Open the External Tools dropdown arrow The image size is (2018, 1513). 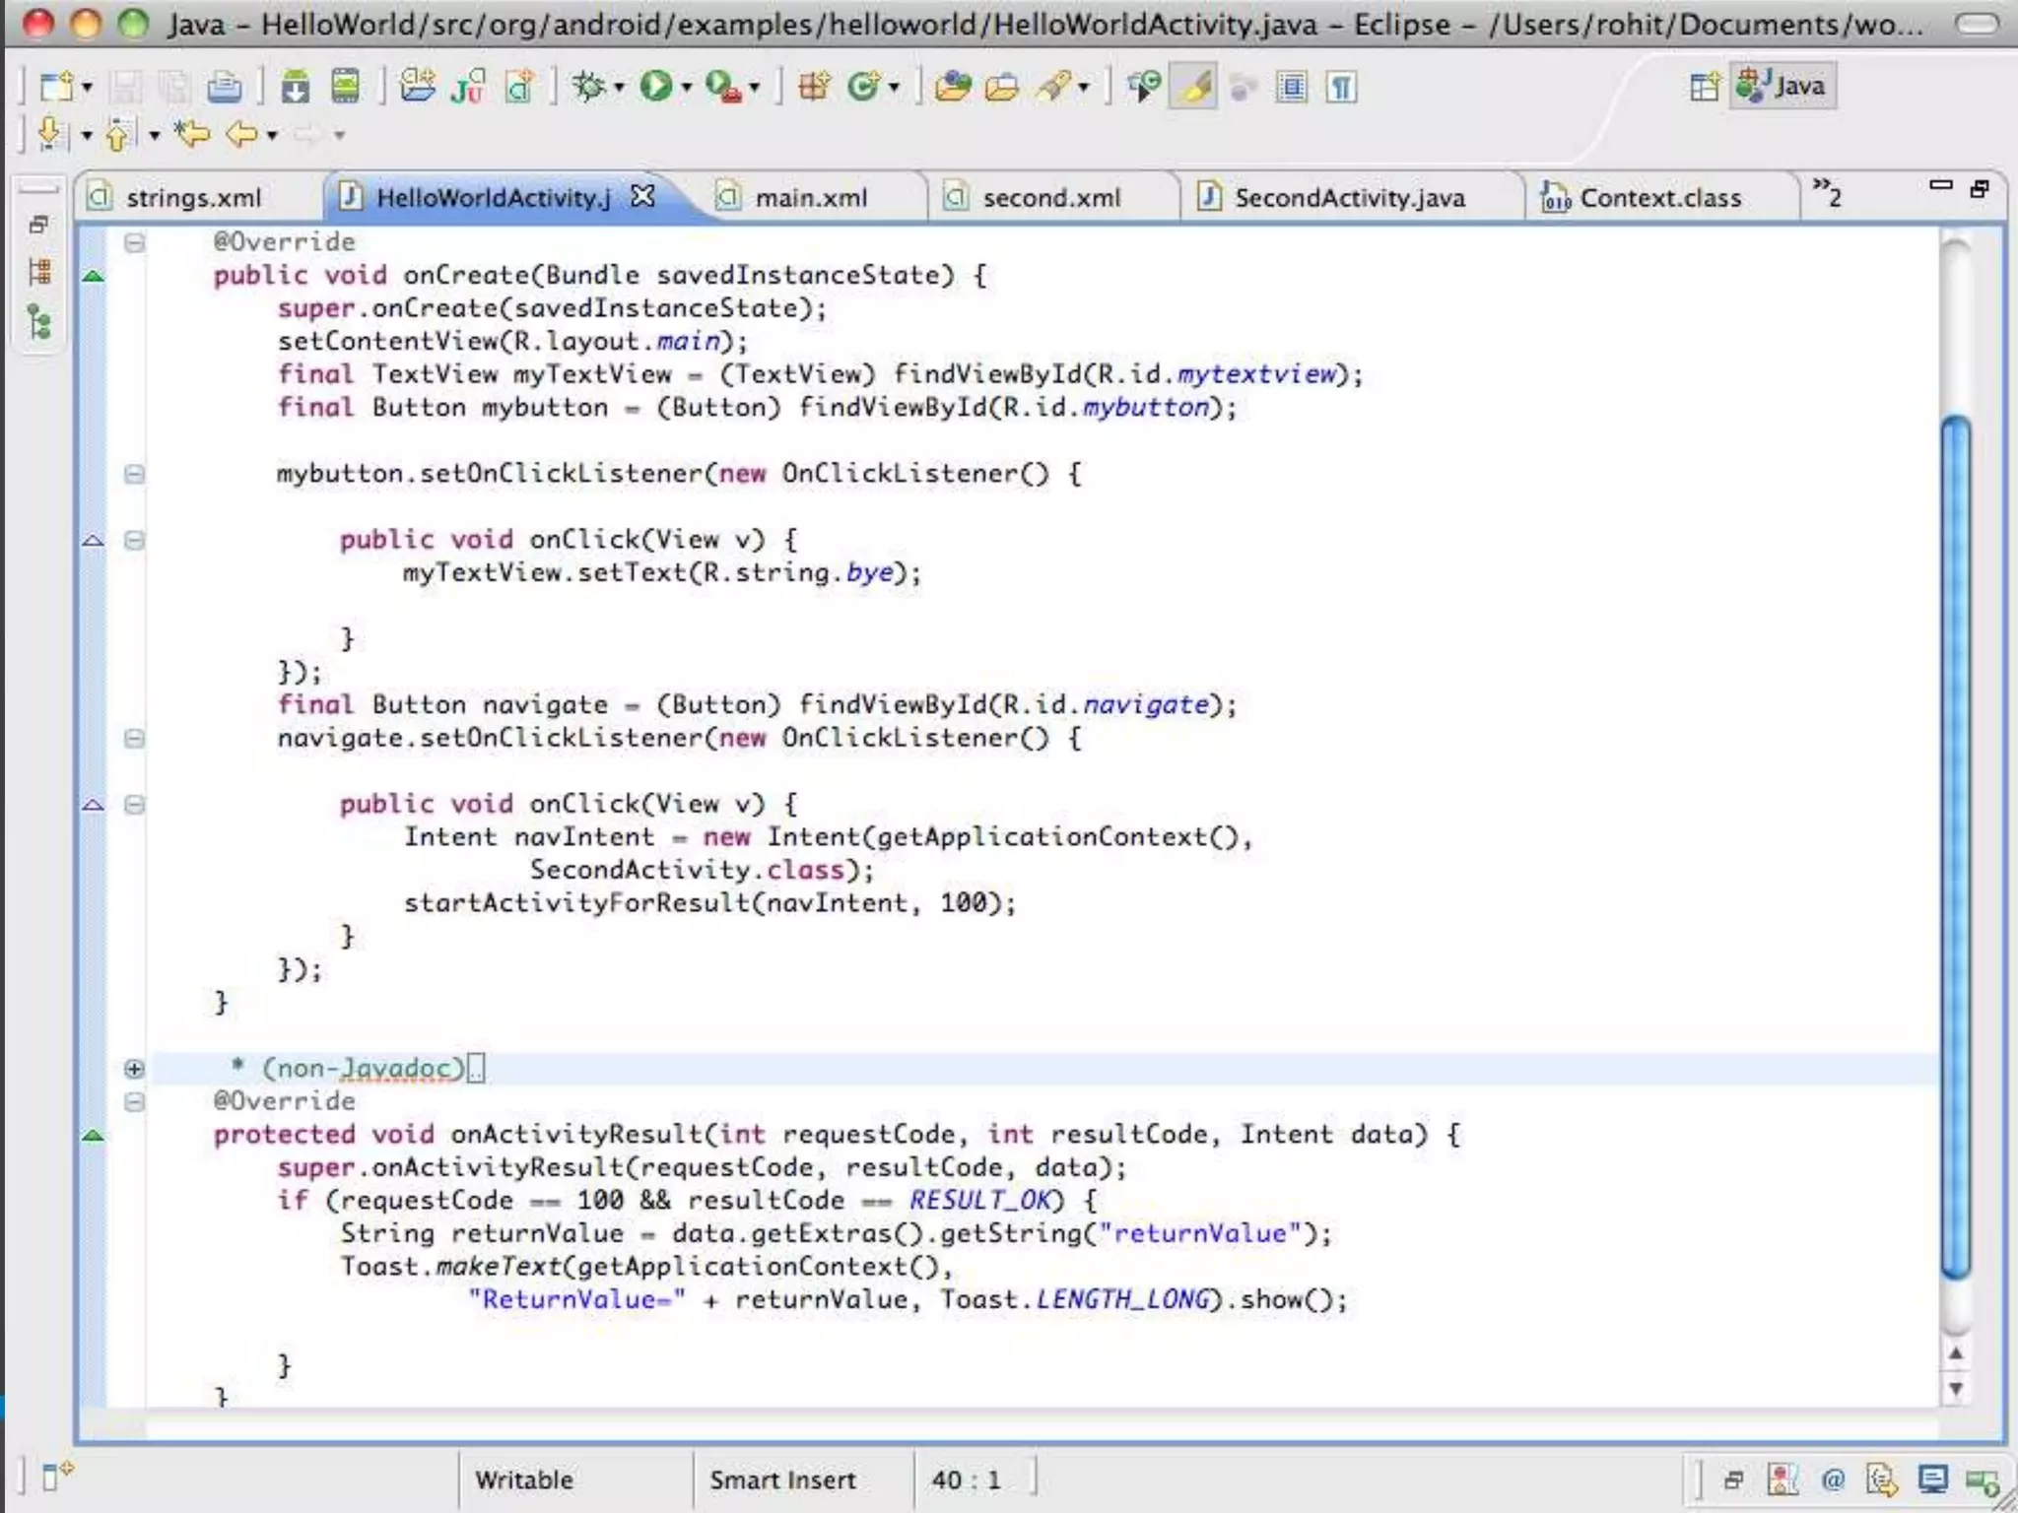(x=755, y=88)
